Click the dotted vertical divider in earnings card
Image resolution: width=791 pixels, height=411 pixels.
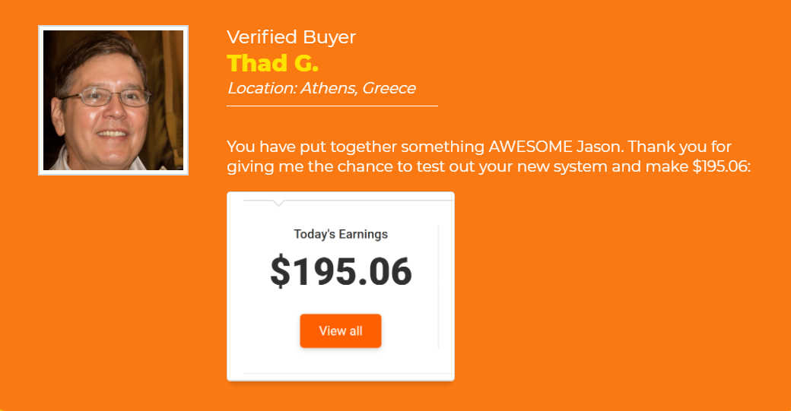point(438,287)
